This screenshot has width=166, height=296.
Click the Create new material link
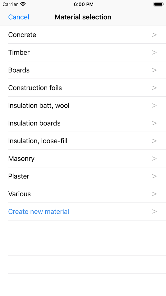[39, 212]
